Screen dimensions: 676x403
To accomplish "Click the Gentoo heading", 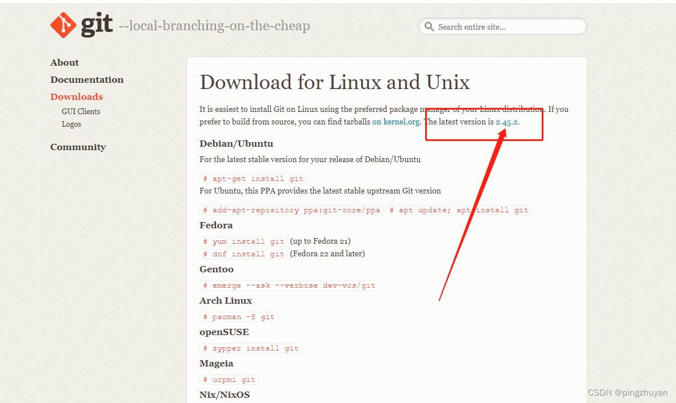I will pos(217,269).
